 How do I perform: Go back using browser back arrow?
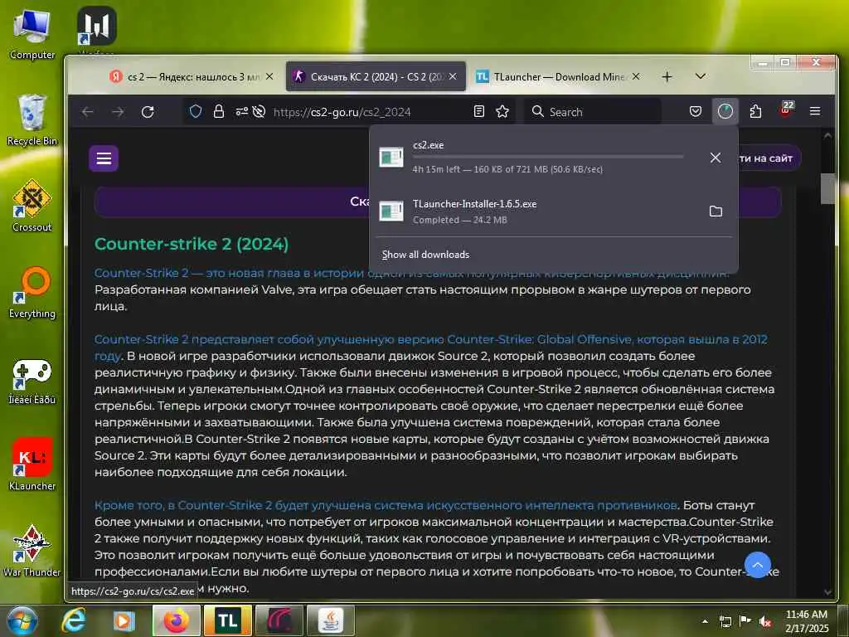coord(88,112)
